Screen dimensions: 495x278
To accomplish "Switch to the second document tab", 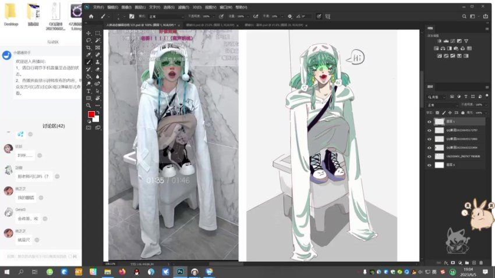I will tap(210, 25).
